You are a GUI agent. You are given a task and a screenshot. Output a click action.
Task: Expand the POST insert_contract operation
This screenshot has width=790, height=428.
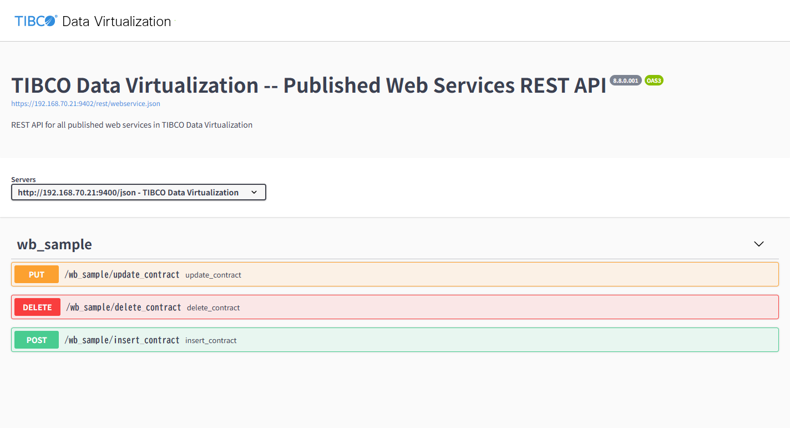tap(395, 340)
